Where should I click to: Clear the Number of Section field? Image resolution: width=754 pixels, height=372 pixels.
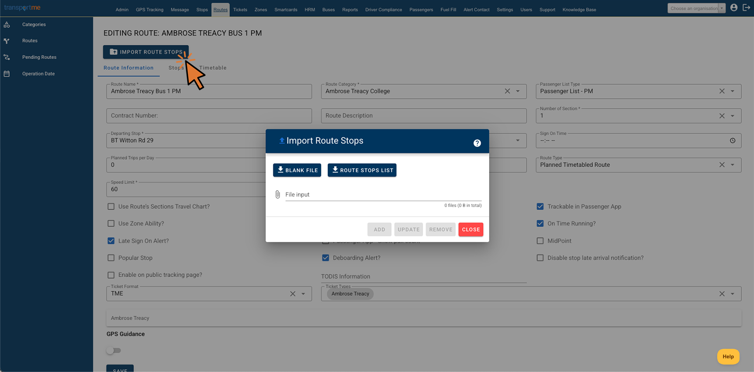(x=722, y=116)
